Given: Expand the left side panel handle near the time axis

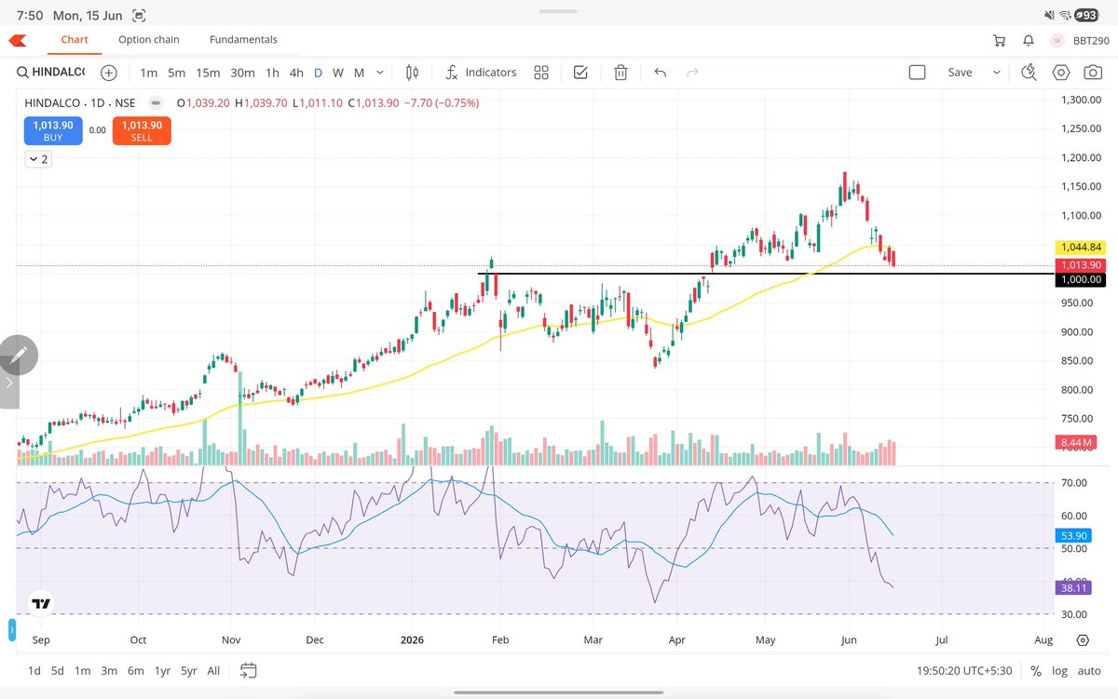Looking at the screenshot, I should point(13,631).
